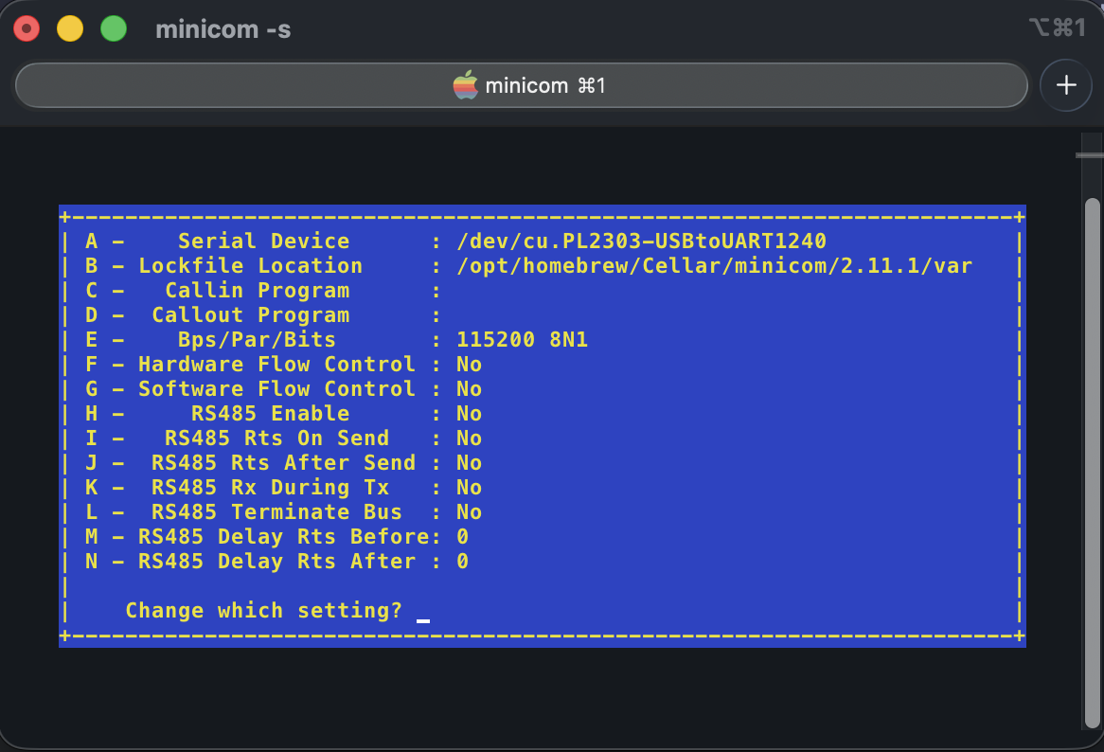Click the 'Change which setting?' prompt
Image resolution: width=1104 pixels, height=752 pixels.
(264, 611)
